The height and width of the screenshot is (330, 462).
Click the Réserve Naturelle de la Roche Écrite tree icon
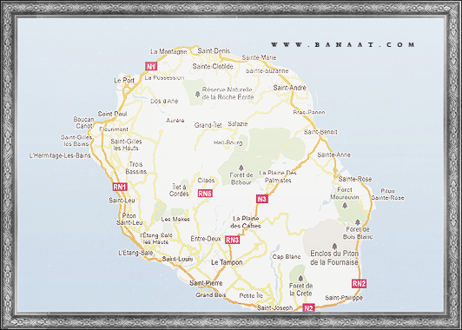click(x=197, y=95)
